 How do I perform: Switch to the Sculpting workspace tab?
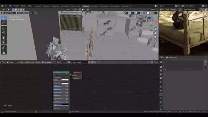click(55, 6)
